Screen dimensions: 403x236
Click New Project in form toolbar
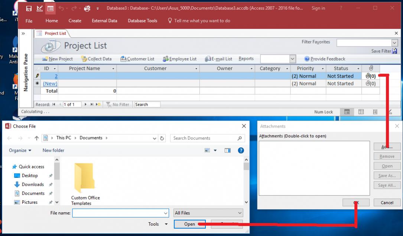57,59
